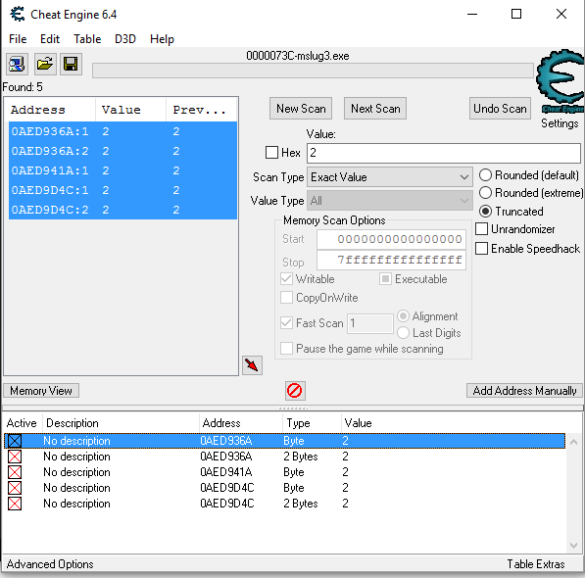Click the red arrow to add selected addresses

click(x=252, y=365)
